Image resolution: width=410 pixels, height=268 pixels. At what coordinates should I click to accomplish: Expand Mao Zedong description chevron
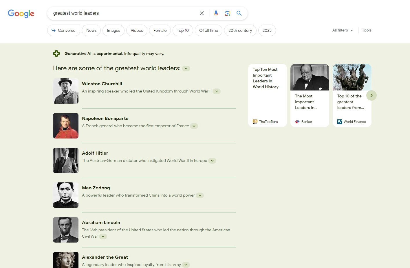(x=200, y=195)
